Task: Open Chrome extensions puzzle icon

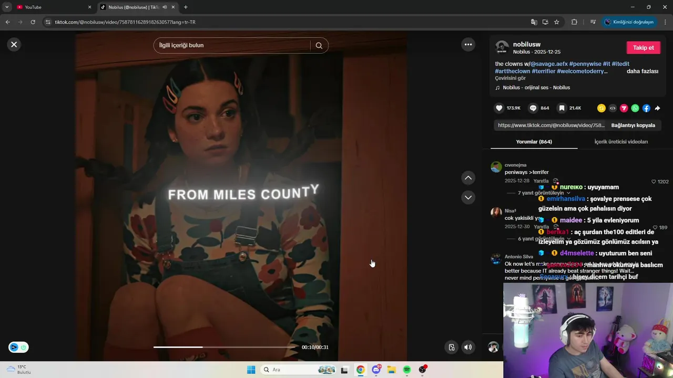Action: pos(574,22)
